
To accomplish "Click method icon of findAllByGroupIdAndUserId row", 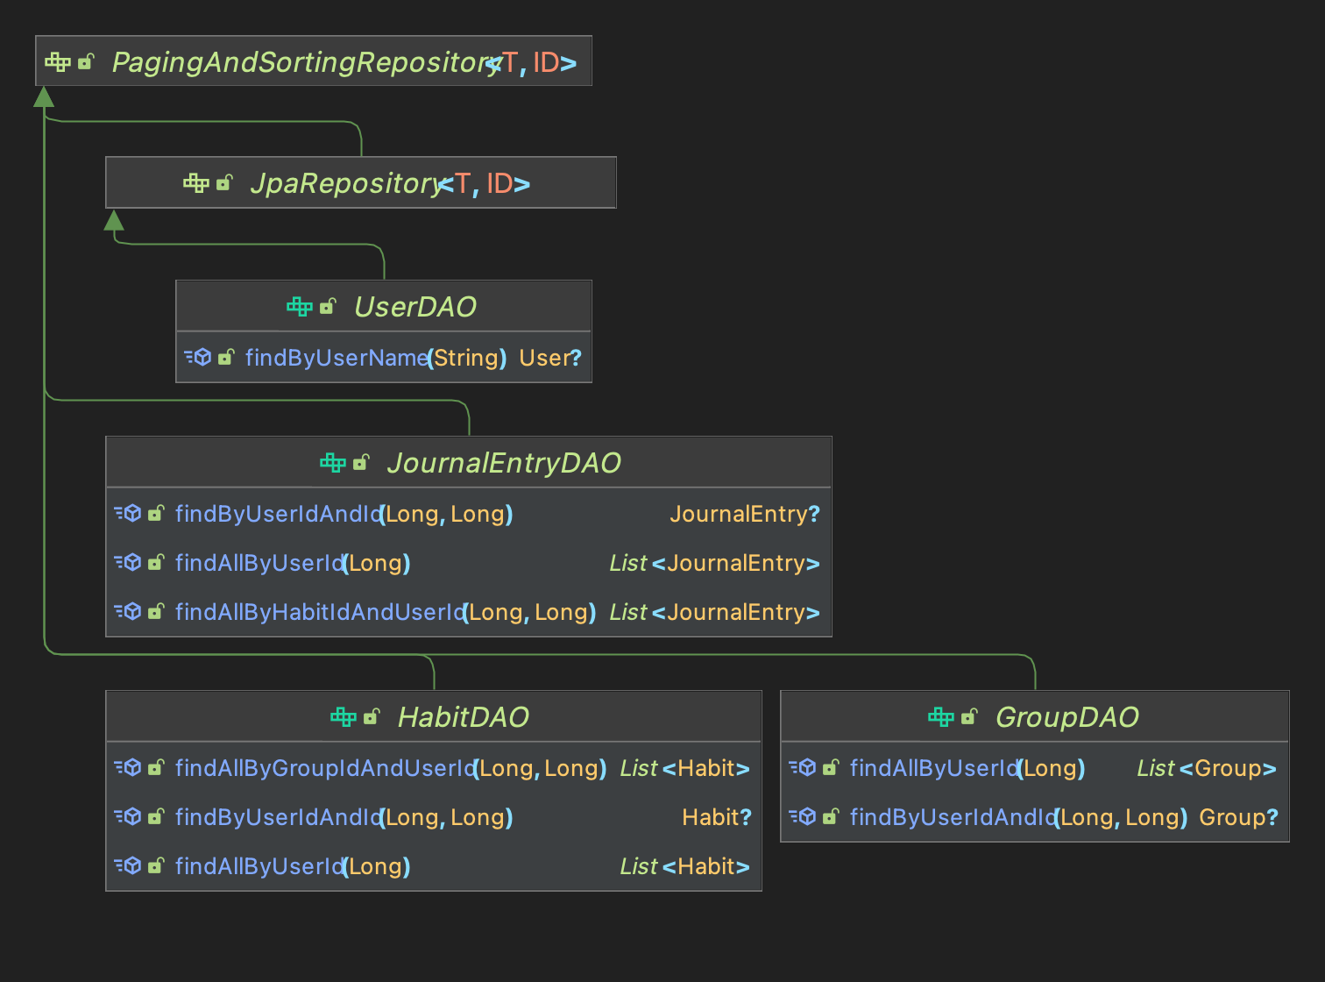I will 128,767.
